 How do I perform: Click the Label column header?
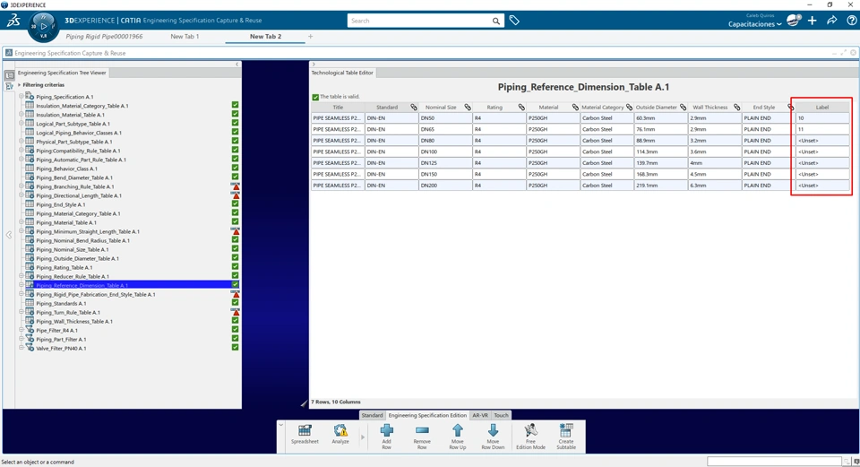(821, 107)
